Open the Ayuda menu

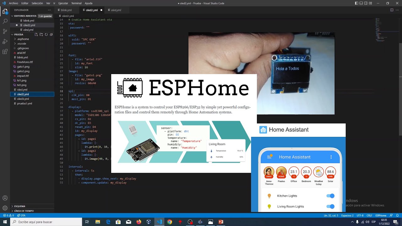pyautogui.click(x=89, y=3)
